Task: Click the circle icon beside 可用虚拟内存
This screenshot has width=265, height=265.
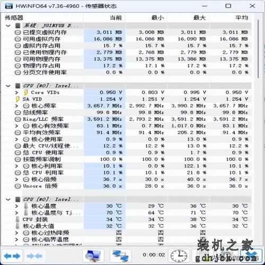Action: 17,39
